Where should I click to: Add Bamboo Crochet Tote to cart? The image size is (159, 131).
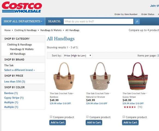(x=58, y=123)
